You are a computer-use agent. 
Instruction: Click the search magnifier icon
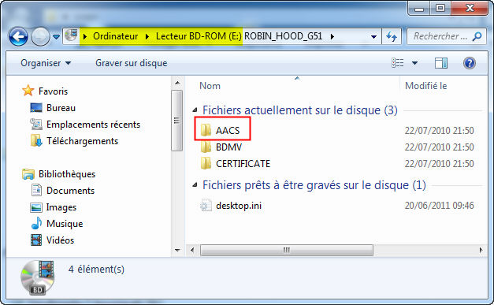click(477, 36)
